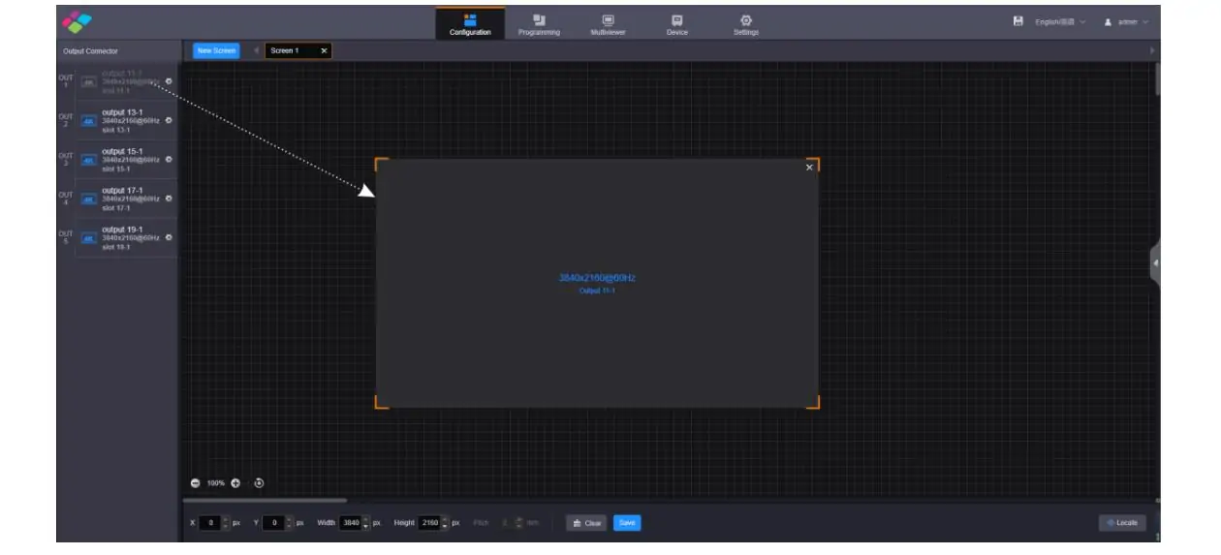This screenshot has width=1221, height=555.
Task: Click the blue Save button
Action: click(627, 523)
